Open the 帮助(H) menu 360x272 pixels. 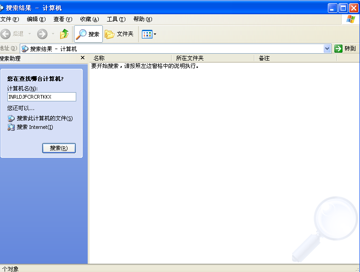142,19
